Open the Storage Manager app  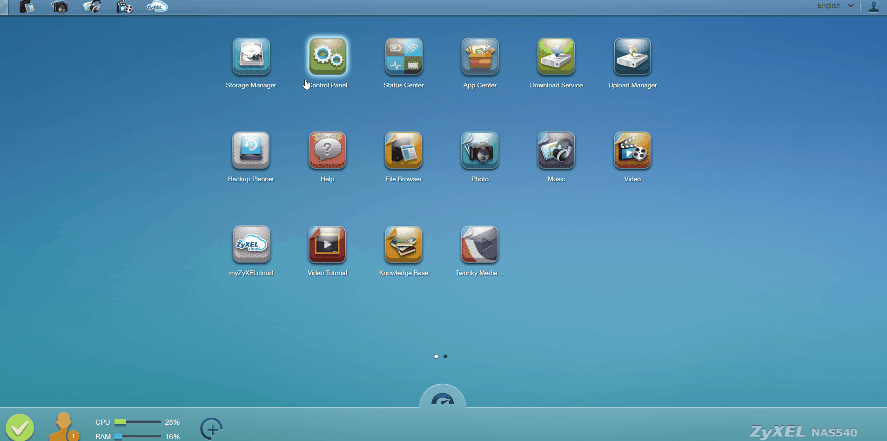(251, 56)
